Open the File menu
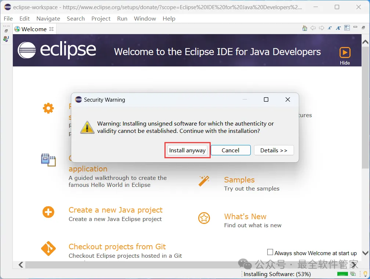The height and width of the screenshot is (279, 370). pyautogui.click(x=8, y=18)
